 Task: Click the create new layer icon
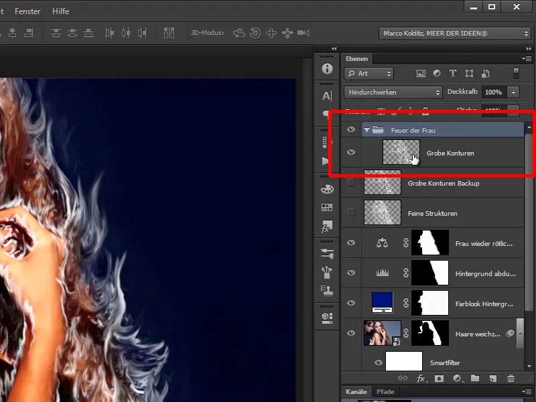tap(493, 379)
